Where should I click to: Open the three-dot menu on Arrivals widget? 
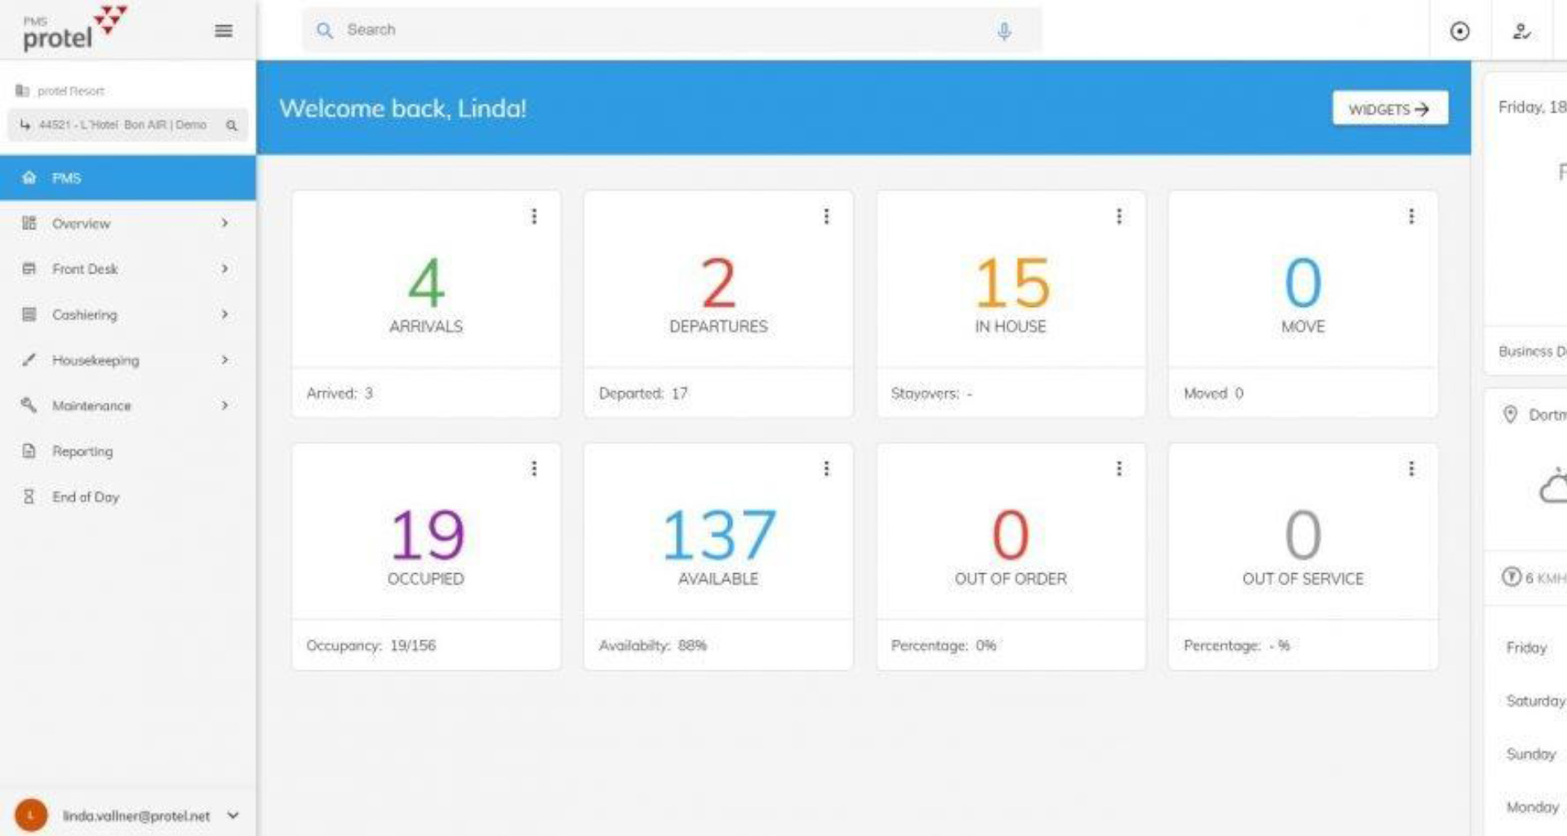pyautogui.click(x=534, y=216)
